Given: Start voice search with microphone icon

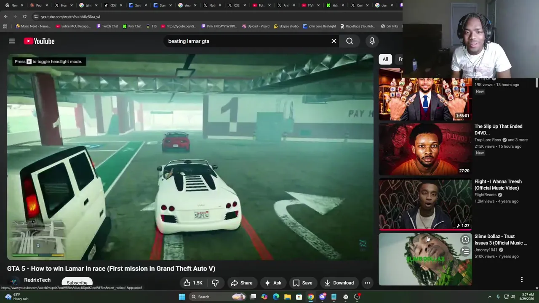Looking at the screenshot, I should pos(372,41).
